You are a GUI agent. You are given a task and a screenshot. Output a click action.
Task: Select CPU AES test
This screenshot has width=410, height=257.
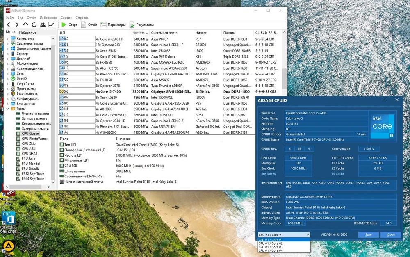[28, 148]
